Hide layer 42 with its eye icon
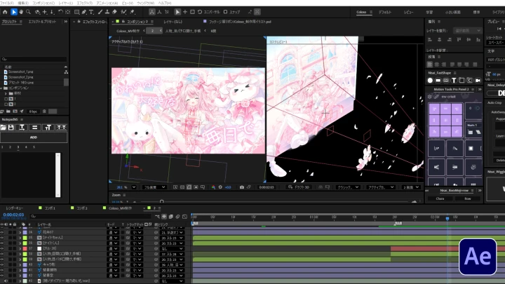The width and height of the screenshot is (505, 284). coord(2,276)
